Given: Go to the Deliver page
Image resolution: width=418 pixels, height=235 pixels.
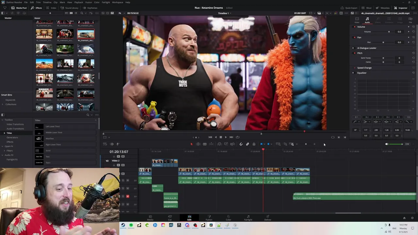Looking at the screenshot, I should 268,218.
